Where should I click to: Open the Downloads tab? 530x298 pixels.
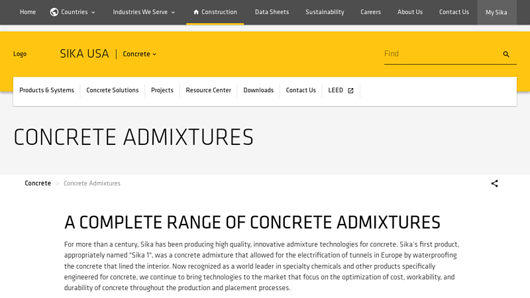tap(258, 90)
